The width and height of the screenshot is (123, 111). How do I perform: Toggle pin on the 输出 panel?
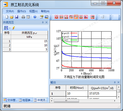(x=115, y=82)
